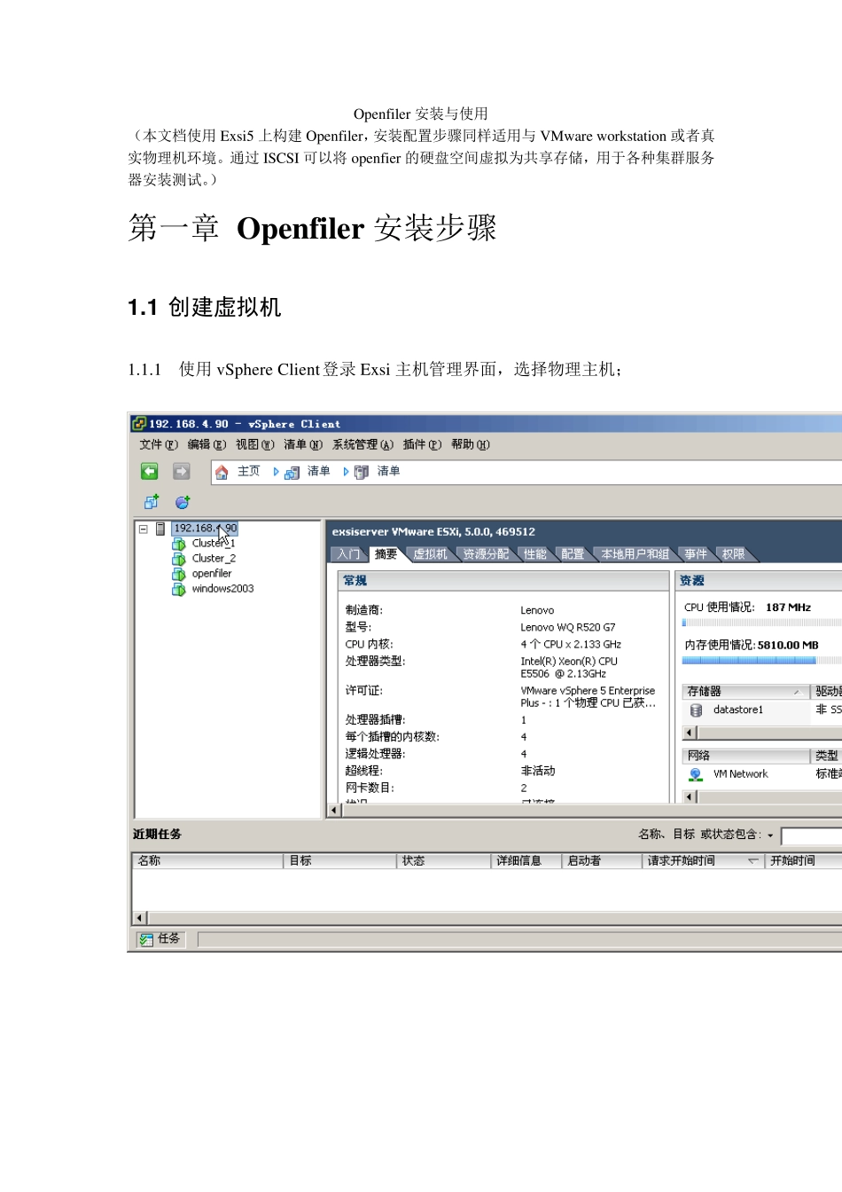Click the Initiated by (启动者) column header

(601, 861)
